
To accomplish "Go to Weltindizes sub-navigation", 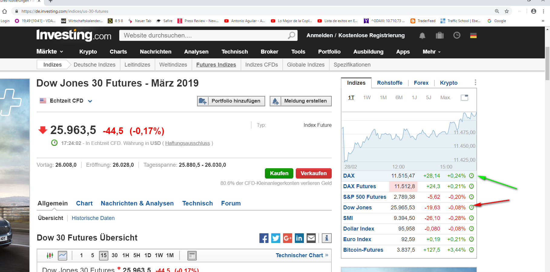I will [x=173, y=65].
